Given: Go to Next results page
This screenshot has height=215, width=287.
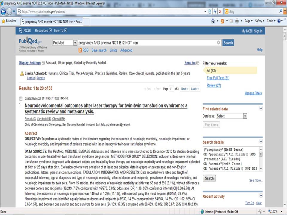Looking at the screenshot, I should click(x=184, y=89).
